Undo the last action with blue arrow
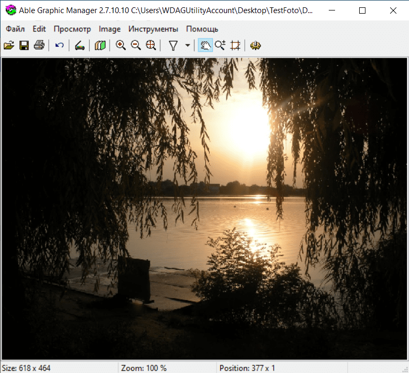Image resolution: width=409 pixels, height=373 pixels. click(x=59, y=46)
